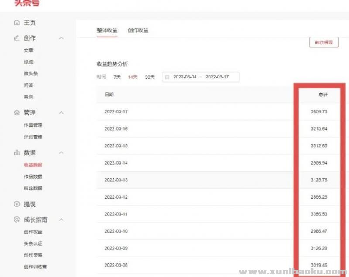
Task: Switch to the 创作收益 tab
Action: pyautogui.click(x=138, y=30)
